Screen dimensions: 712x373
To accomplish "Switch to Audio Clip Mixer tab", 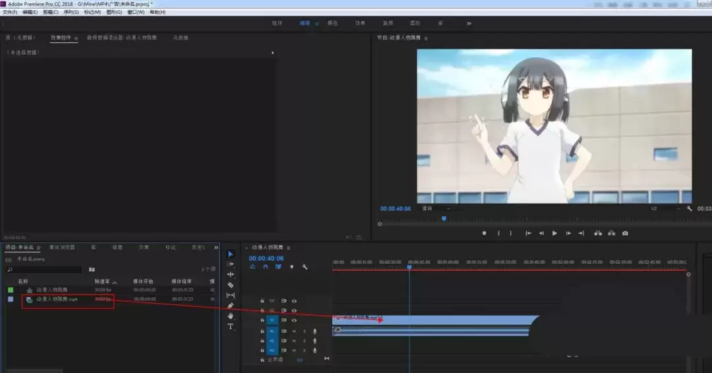I will 122,38.
